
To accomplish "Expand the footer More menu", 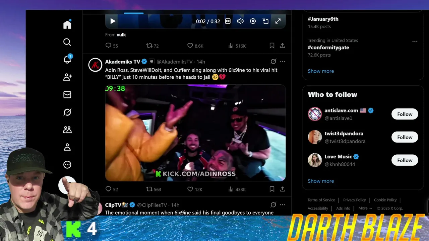I will click(365, 208).
